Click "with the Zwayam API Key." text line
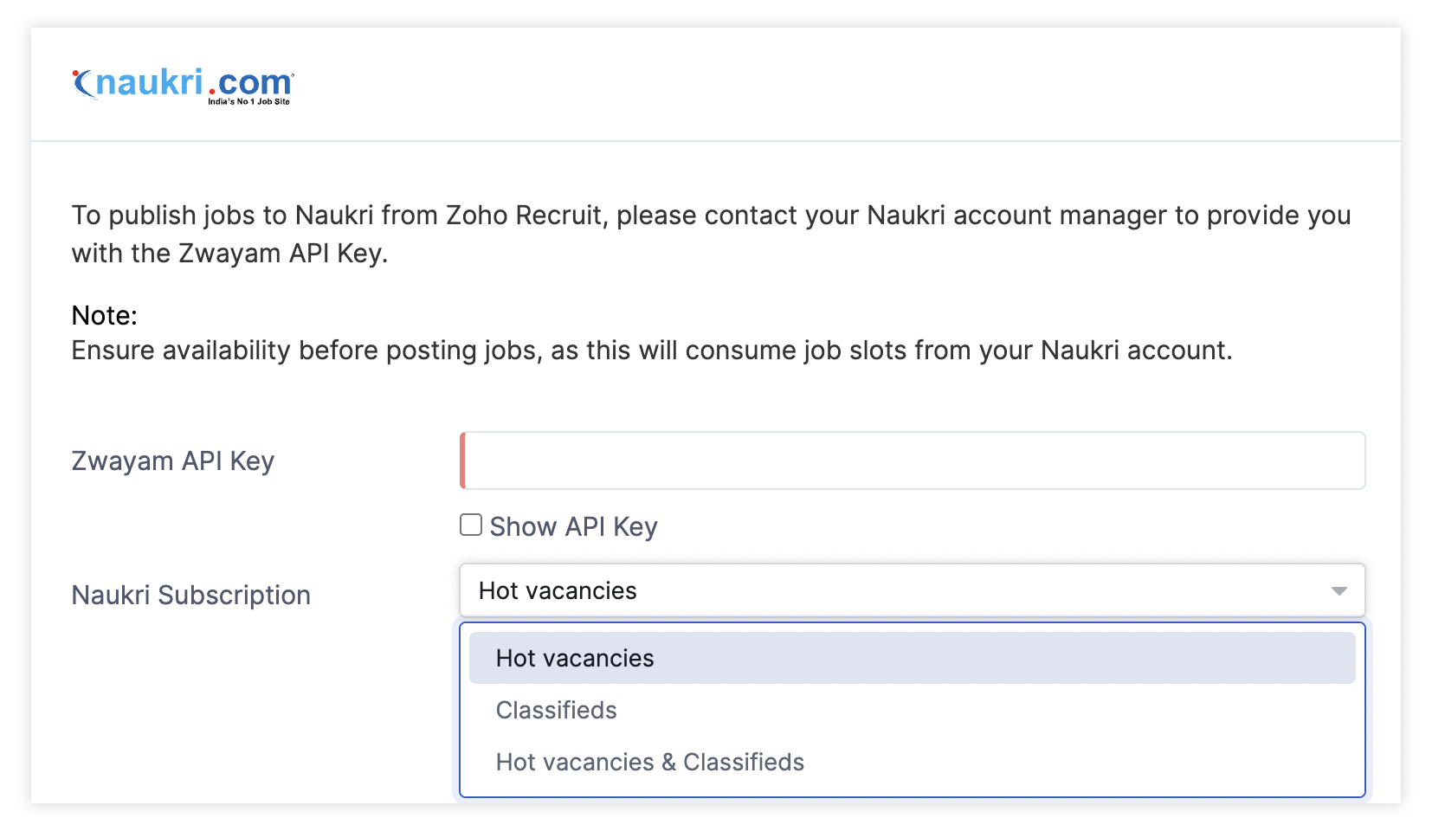This screenshot has height=831, width=1432. (229, 253)
